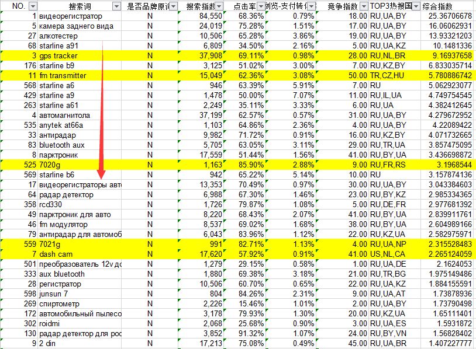This screenshot has height=349, width=476.
Task: Select the cell 'антирадар'
Action: click(x=80, y=135)
